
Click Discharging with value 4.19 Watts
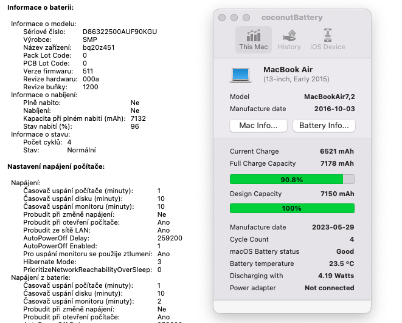tap(336, 276)
